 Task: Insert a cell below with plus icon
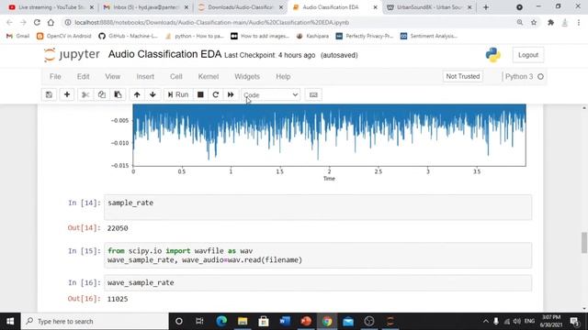(67, 94)
